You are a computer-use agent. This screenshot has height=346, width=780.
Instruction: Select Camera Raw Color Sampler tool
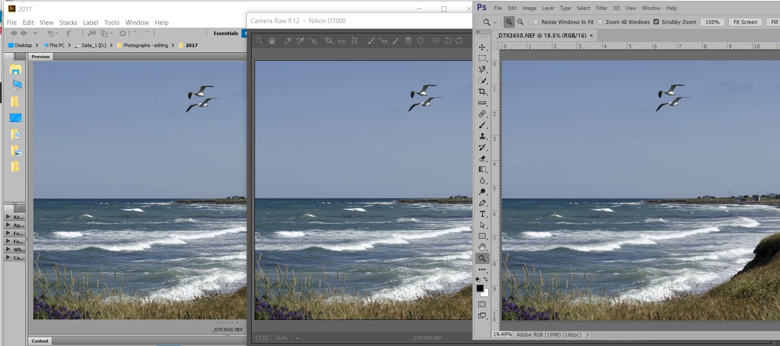coord(300,41)
